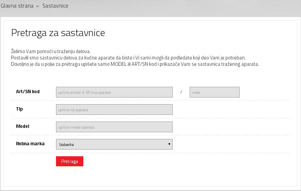301x191 pixels.
Task: Click the Art/SN kod label
Action: click(x=28, y=91)
